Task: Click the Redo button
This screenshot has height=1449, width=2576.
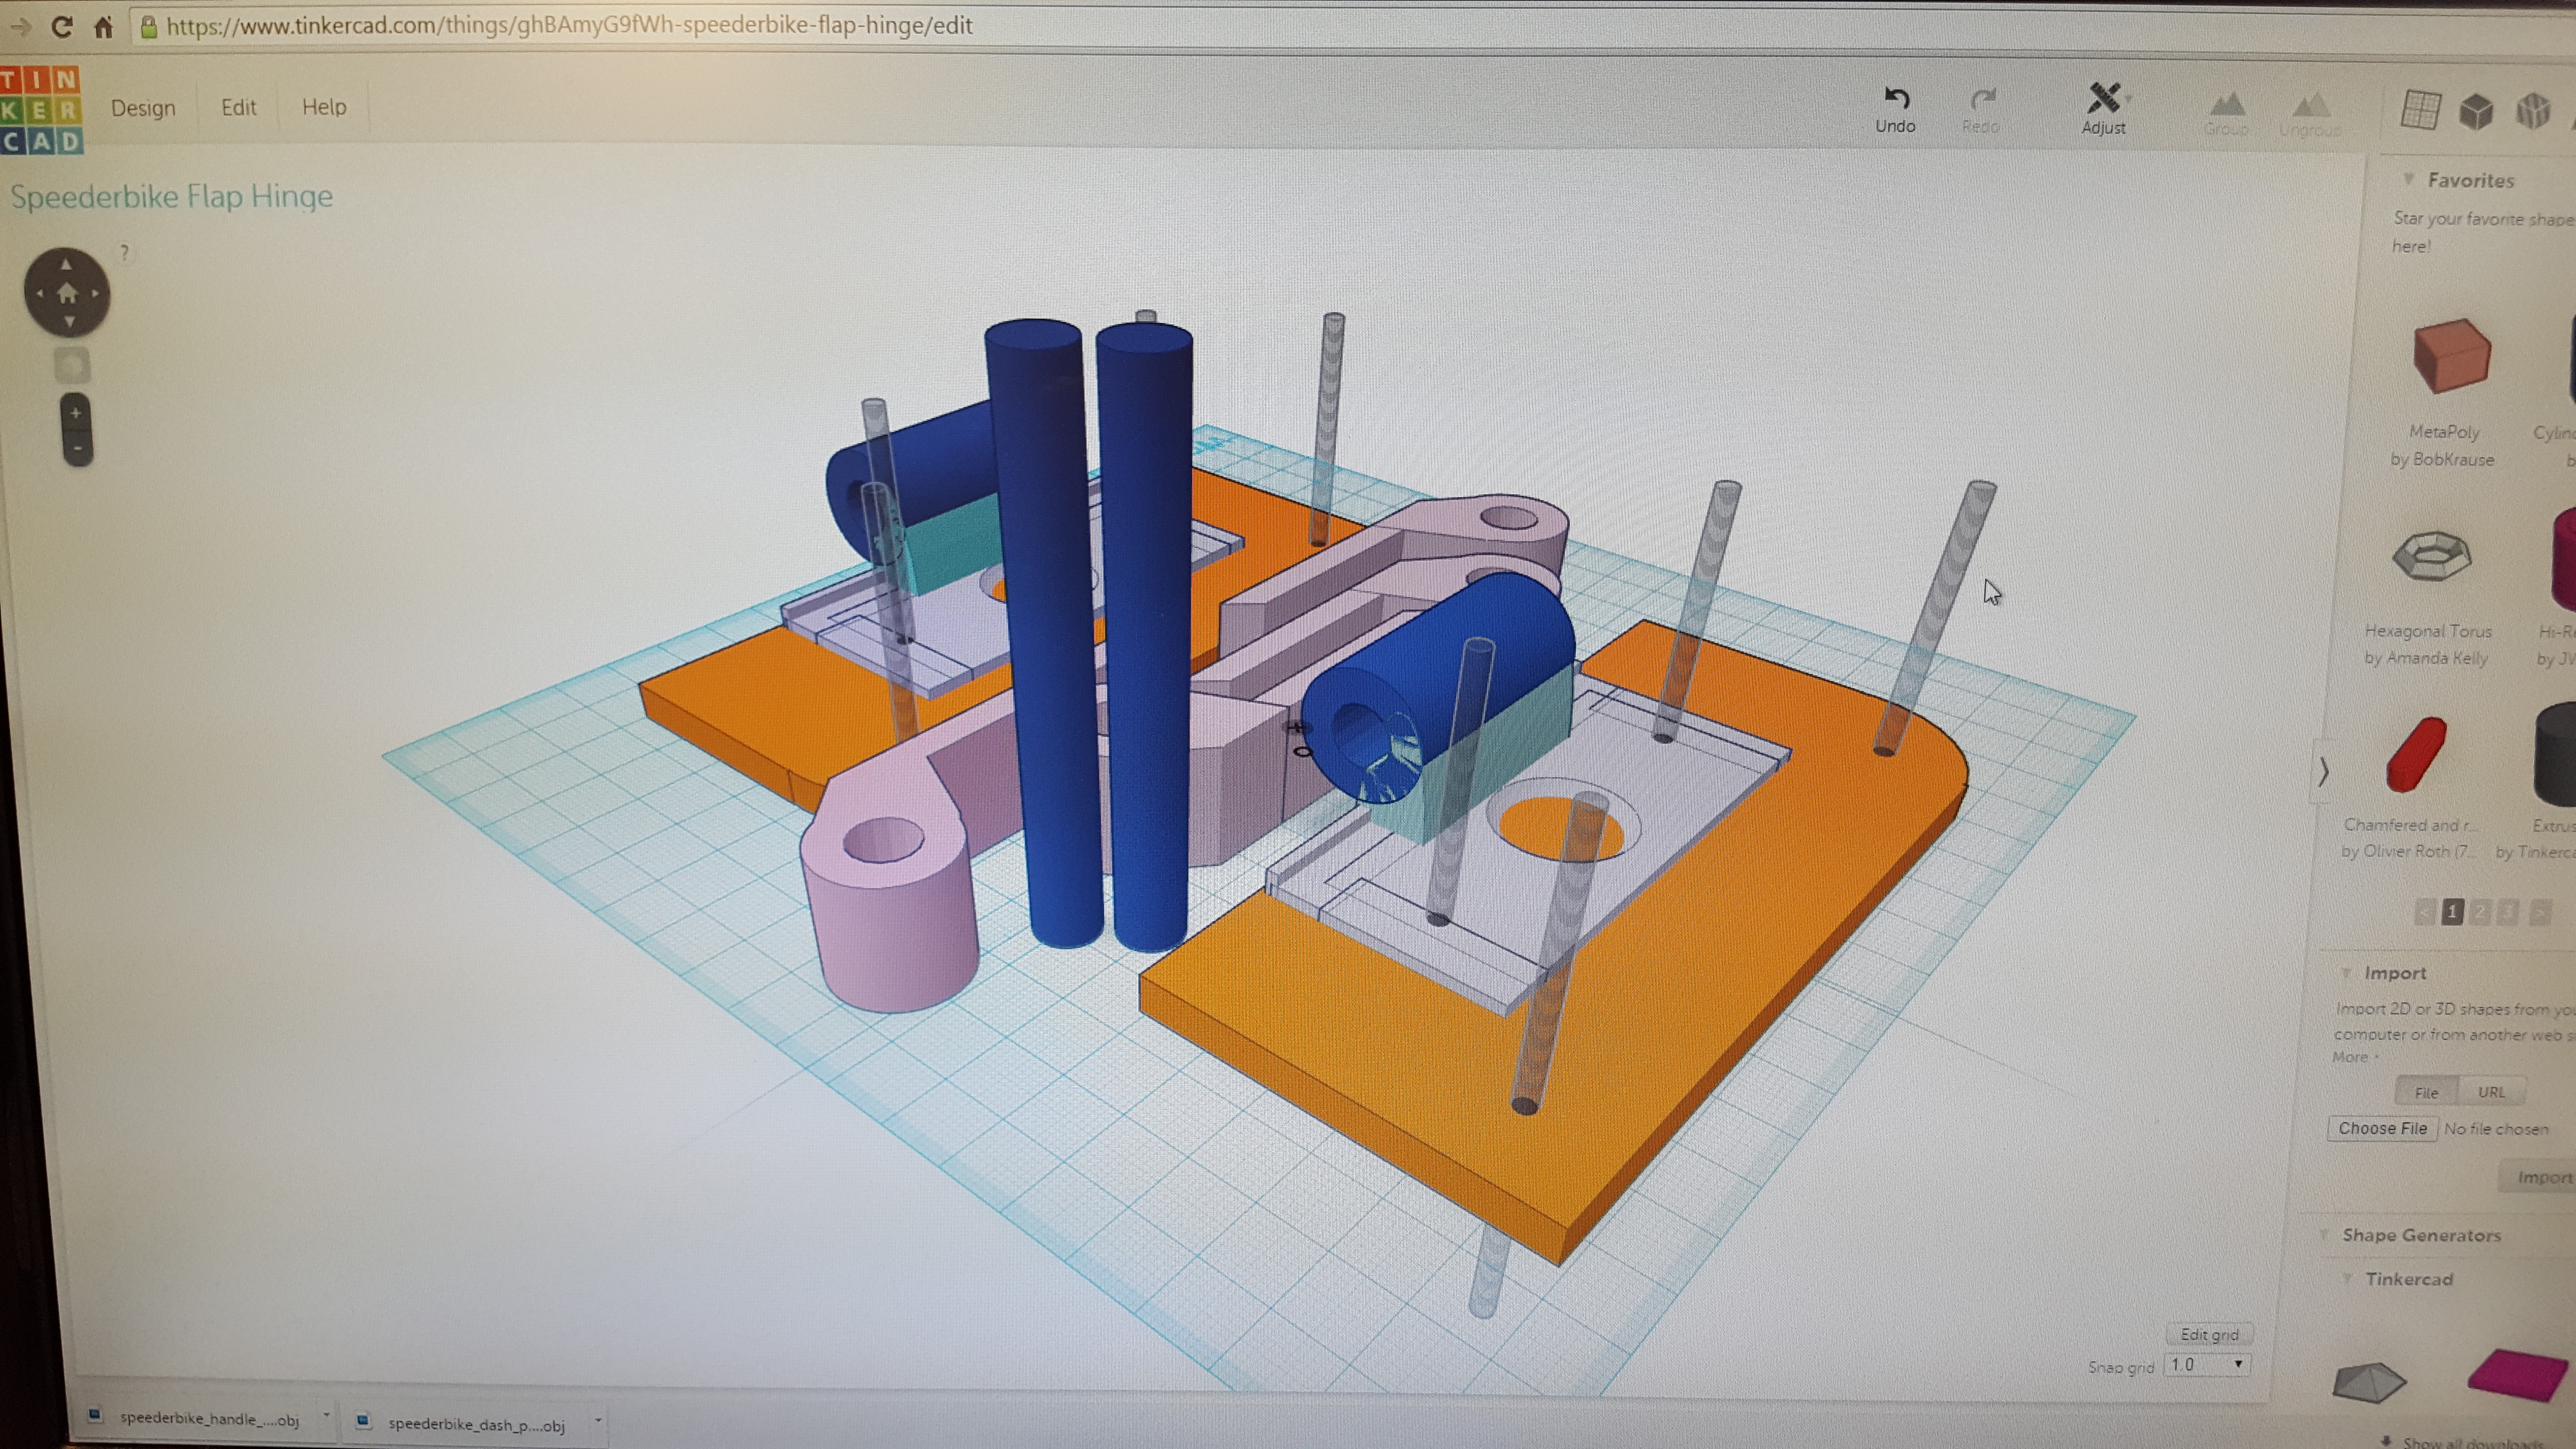Action: click(1981, 110)
